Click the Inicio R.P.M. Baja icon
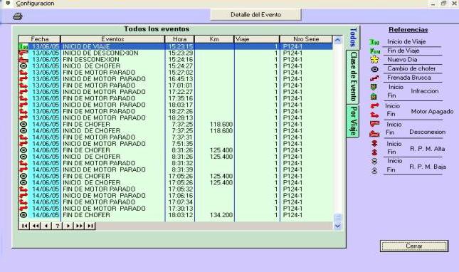The image size is (459, 272). pyautogui.click(x=374, y=162)
